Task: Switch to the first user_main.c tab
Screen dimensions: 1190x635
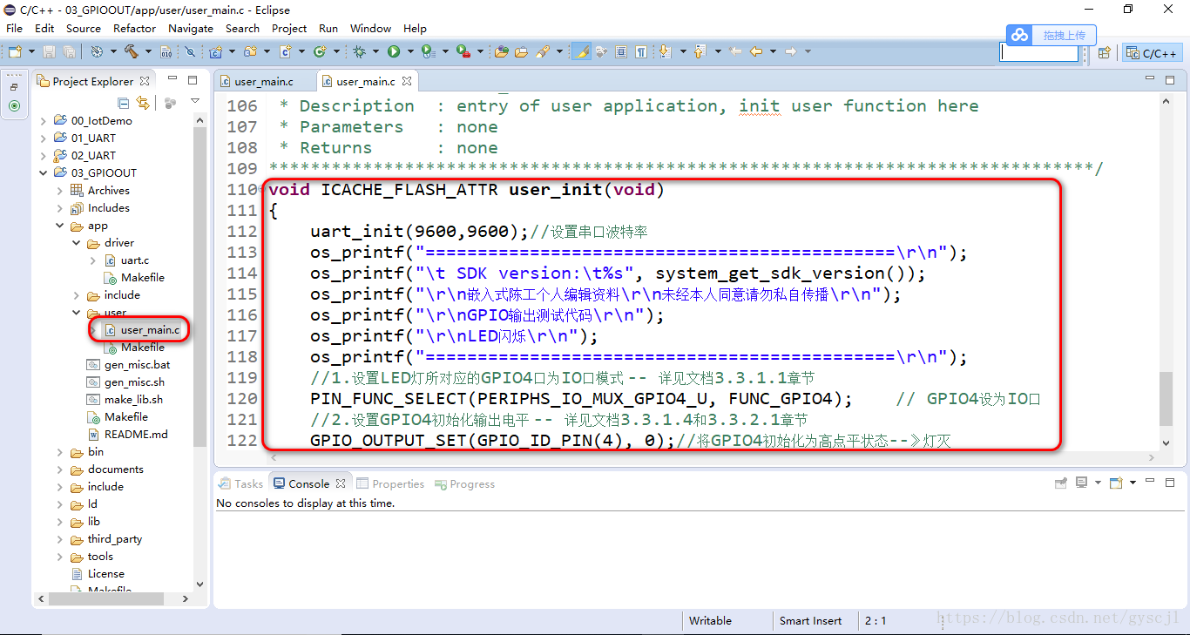Action: [x=264, y=81]
